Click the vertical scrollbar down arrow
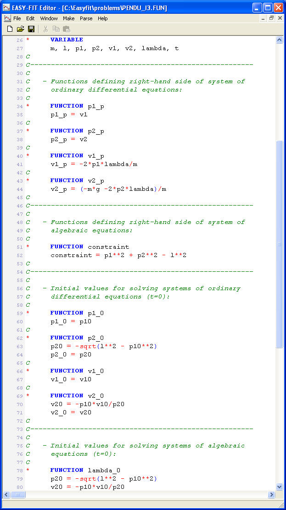The image size is (286, 510). pos(280,487)
